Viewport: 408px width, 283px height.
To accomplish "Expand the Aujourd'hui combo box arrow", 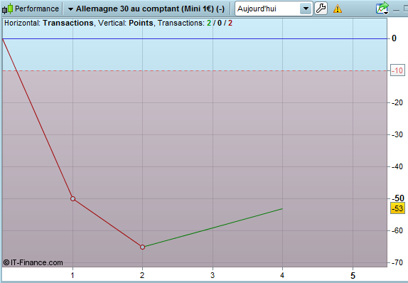I will (x=306, y=9).
